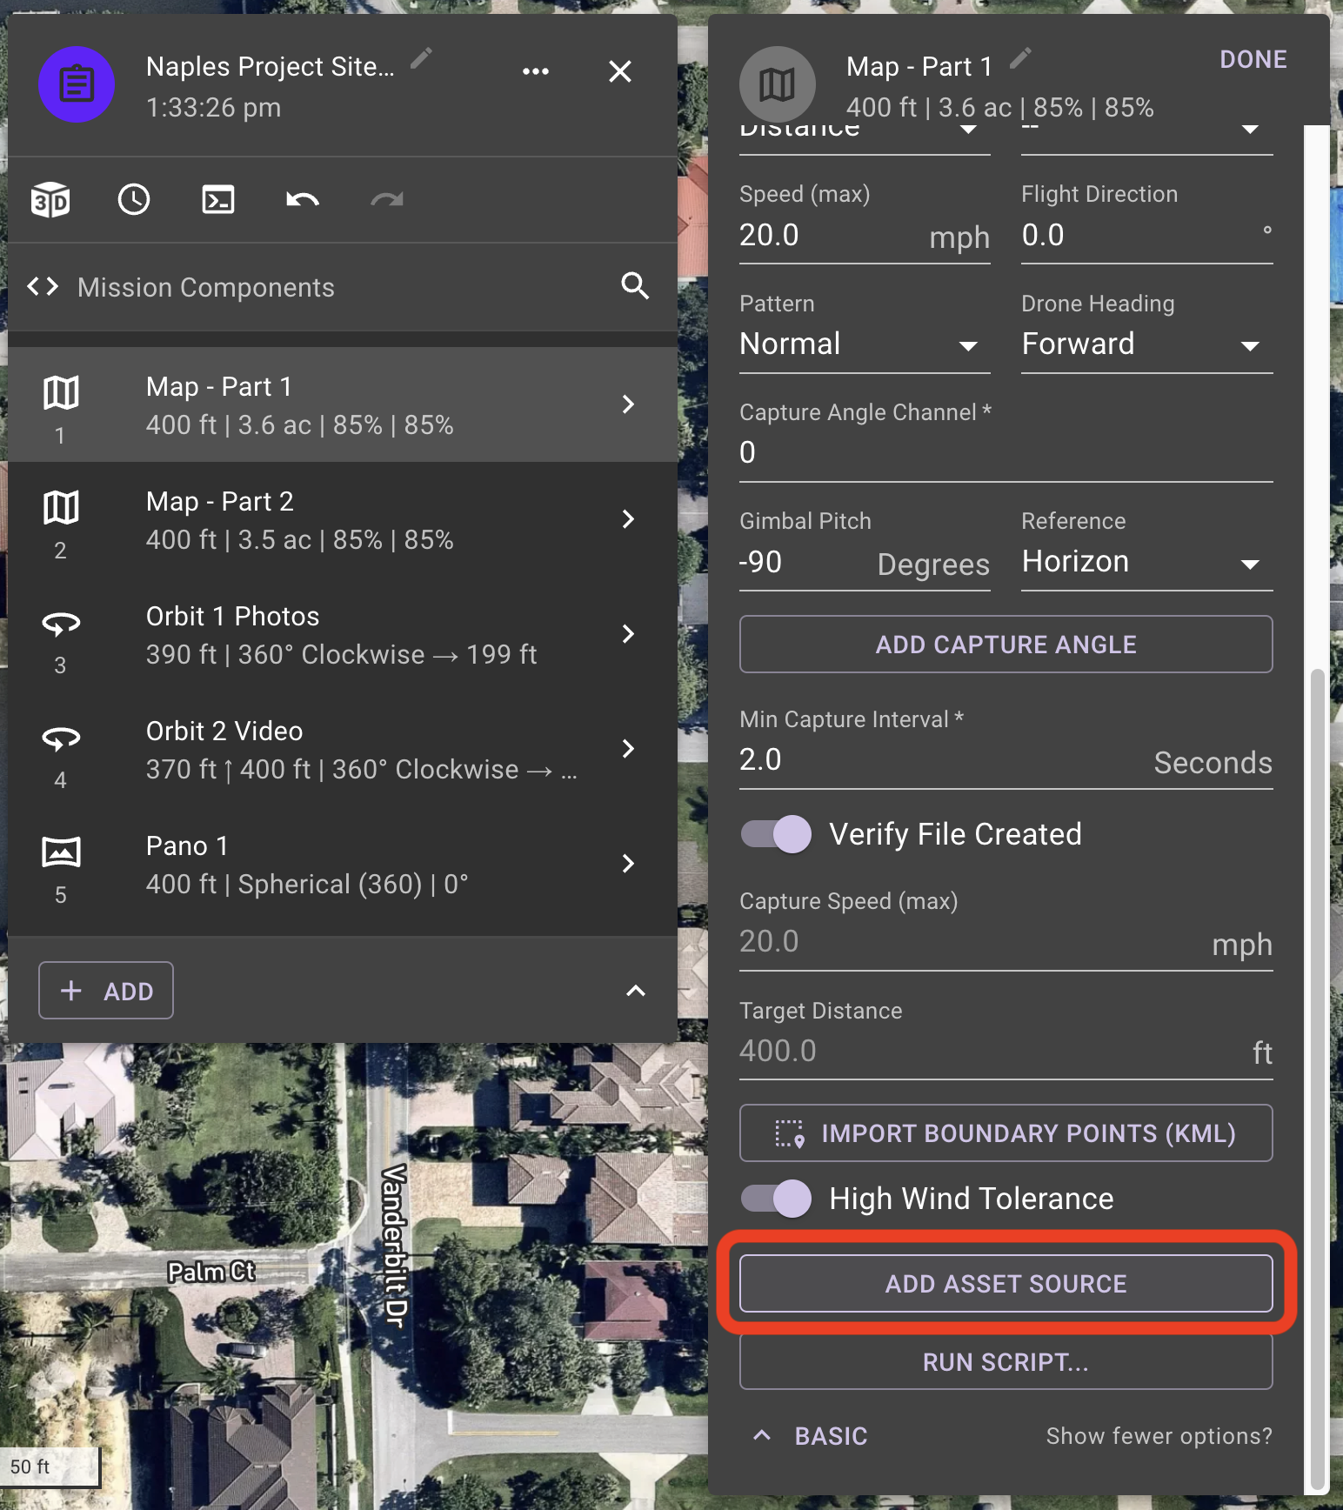This screenshot has height=1510, width=1343.
Task: Click the 1:33:26 pm timestamp
Action: click(x=214, y=108)
